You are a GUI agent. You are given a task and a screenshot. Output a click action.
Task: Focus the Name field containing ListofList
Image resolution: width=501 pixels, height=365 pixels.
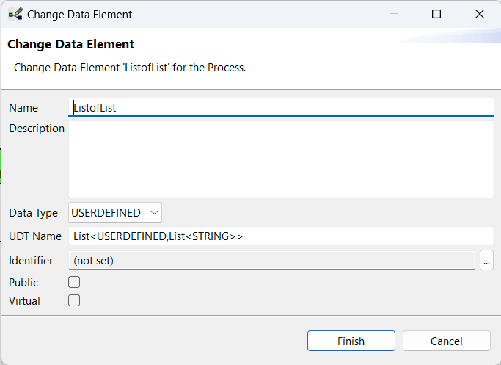click(281, 107)
